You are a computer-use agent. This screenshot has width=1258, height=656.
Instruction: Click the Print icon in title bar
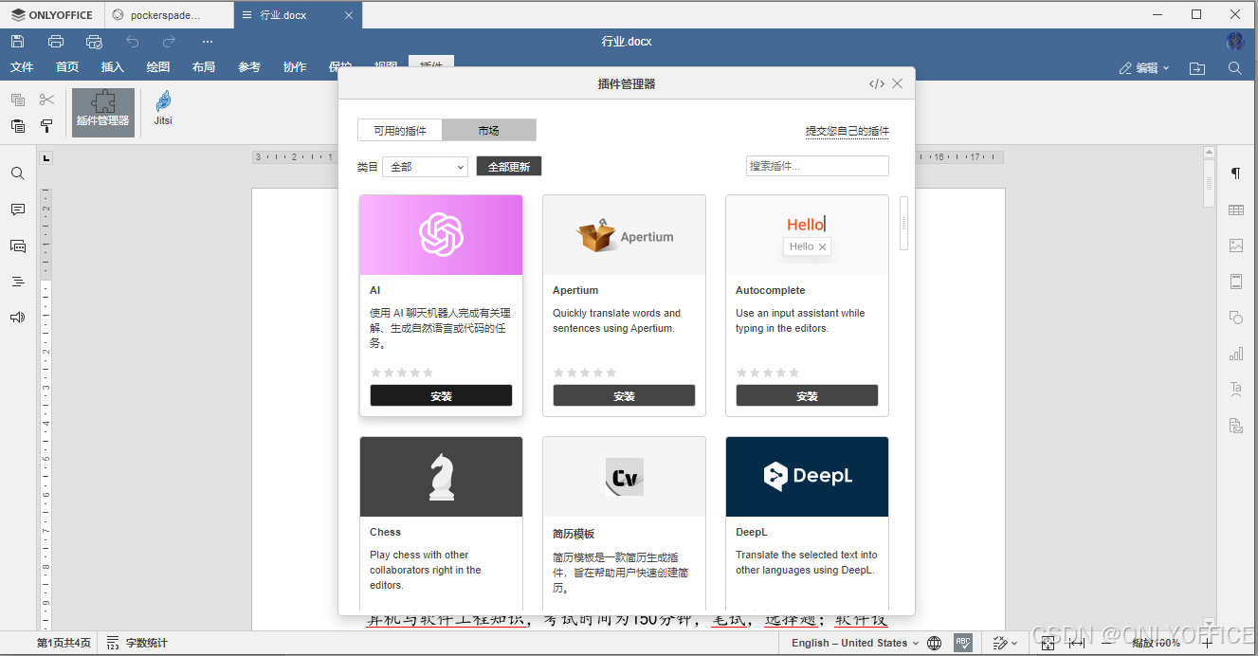point(56,42)
